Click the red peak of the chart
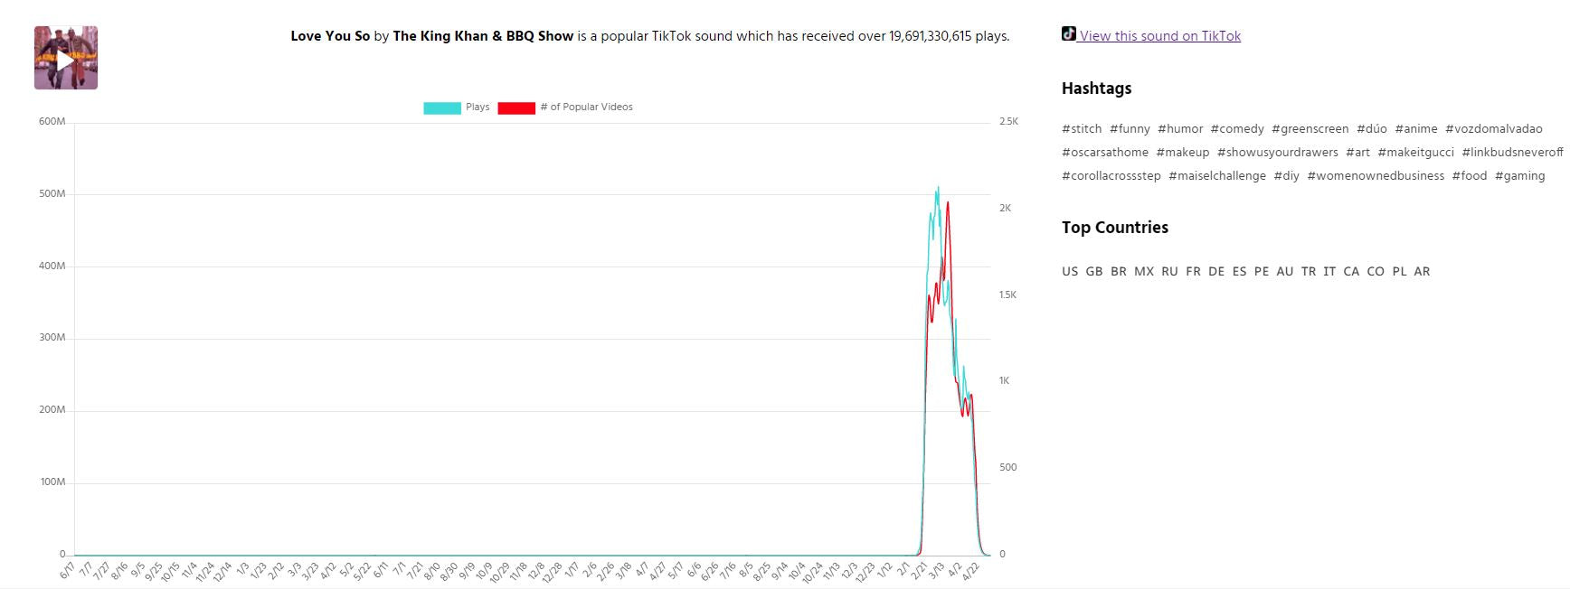Screen dimensions: 1570x589 948,203
